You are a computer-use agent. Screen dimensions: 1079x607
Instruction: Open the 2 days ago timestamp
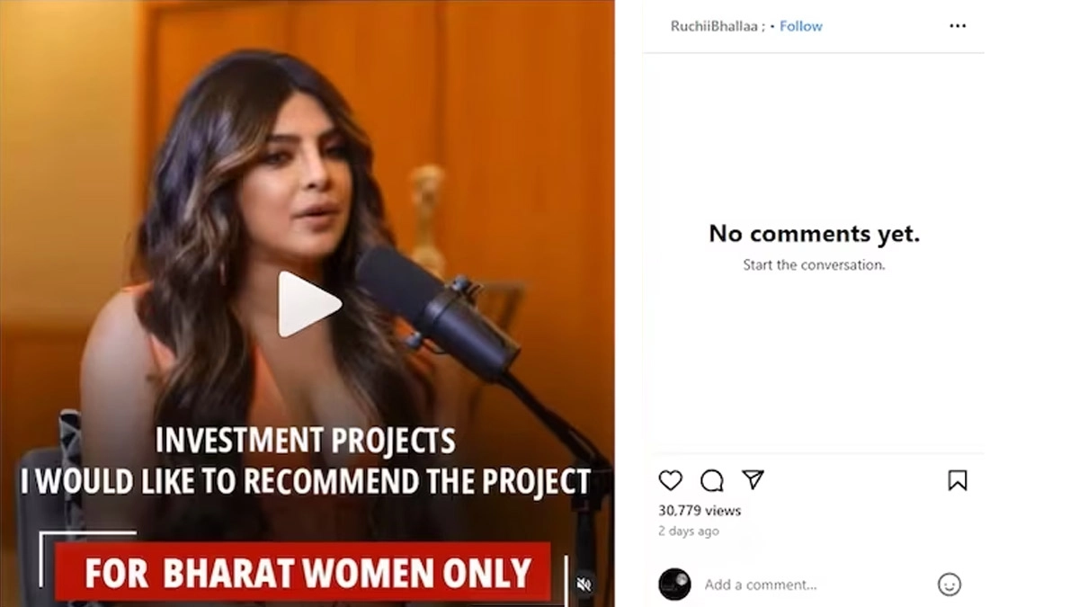[x=689, y=531]
